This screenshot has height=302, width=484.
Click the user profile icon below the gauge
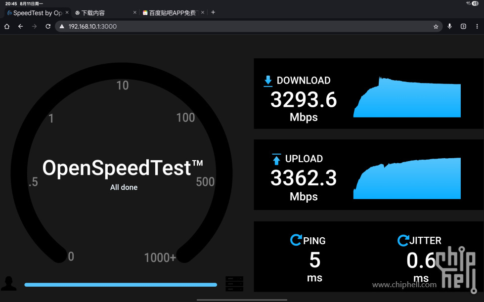click(8, 284)
